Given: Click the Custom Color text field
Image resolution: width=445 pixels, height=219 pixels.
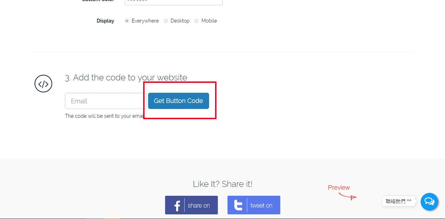Looking at the screenshot, I should click(x=174, y=2).
